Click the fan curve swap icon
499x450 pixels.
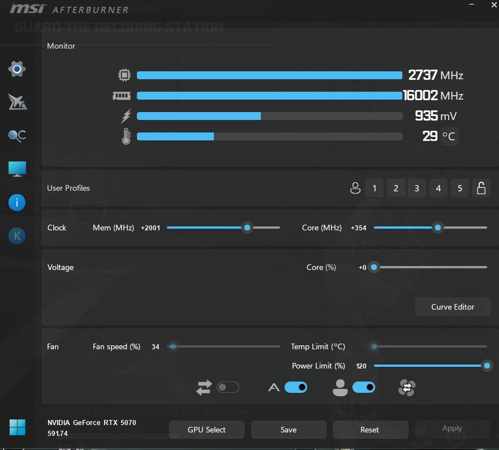pos(407,388)
